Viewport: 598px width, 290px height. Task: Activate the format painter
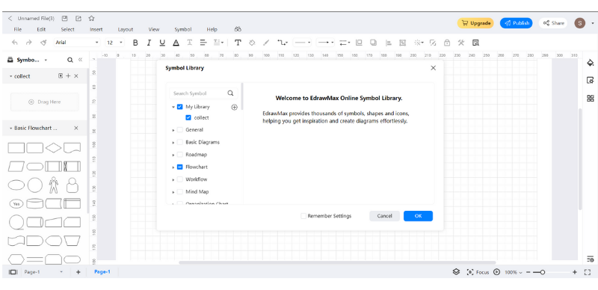pos(43,43)
